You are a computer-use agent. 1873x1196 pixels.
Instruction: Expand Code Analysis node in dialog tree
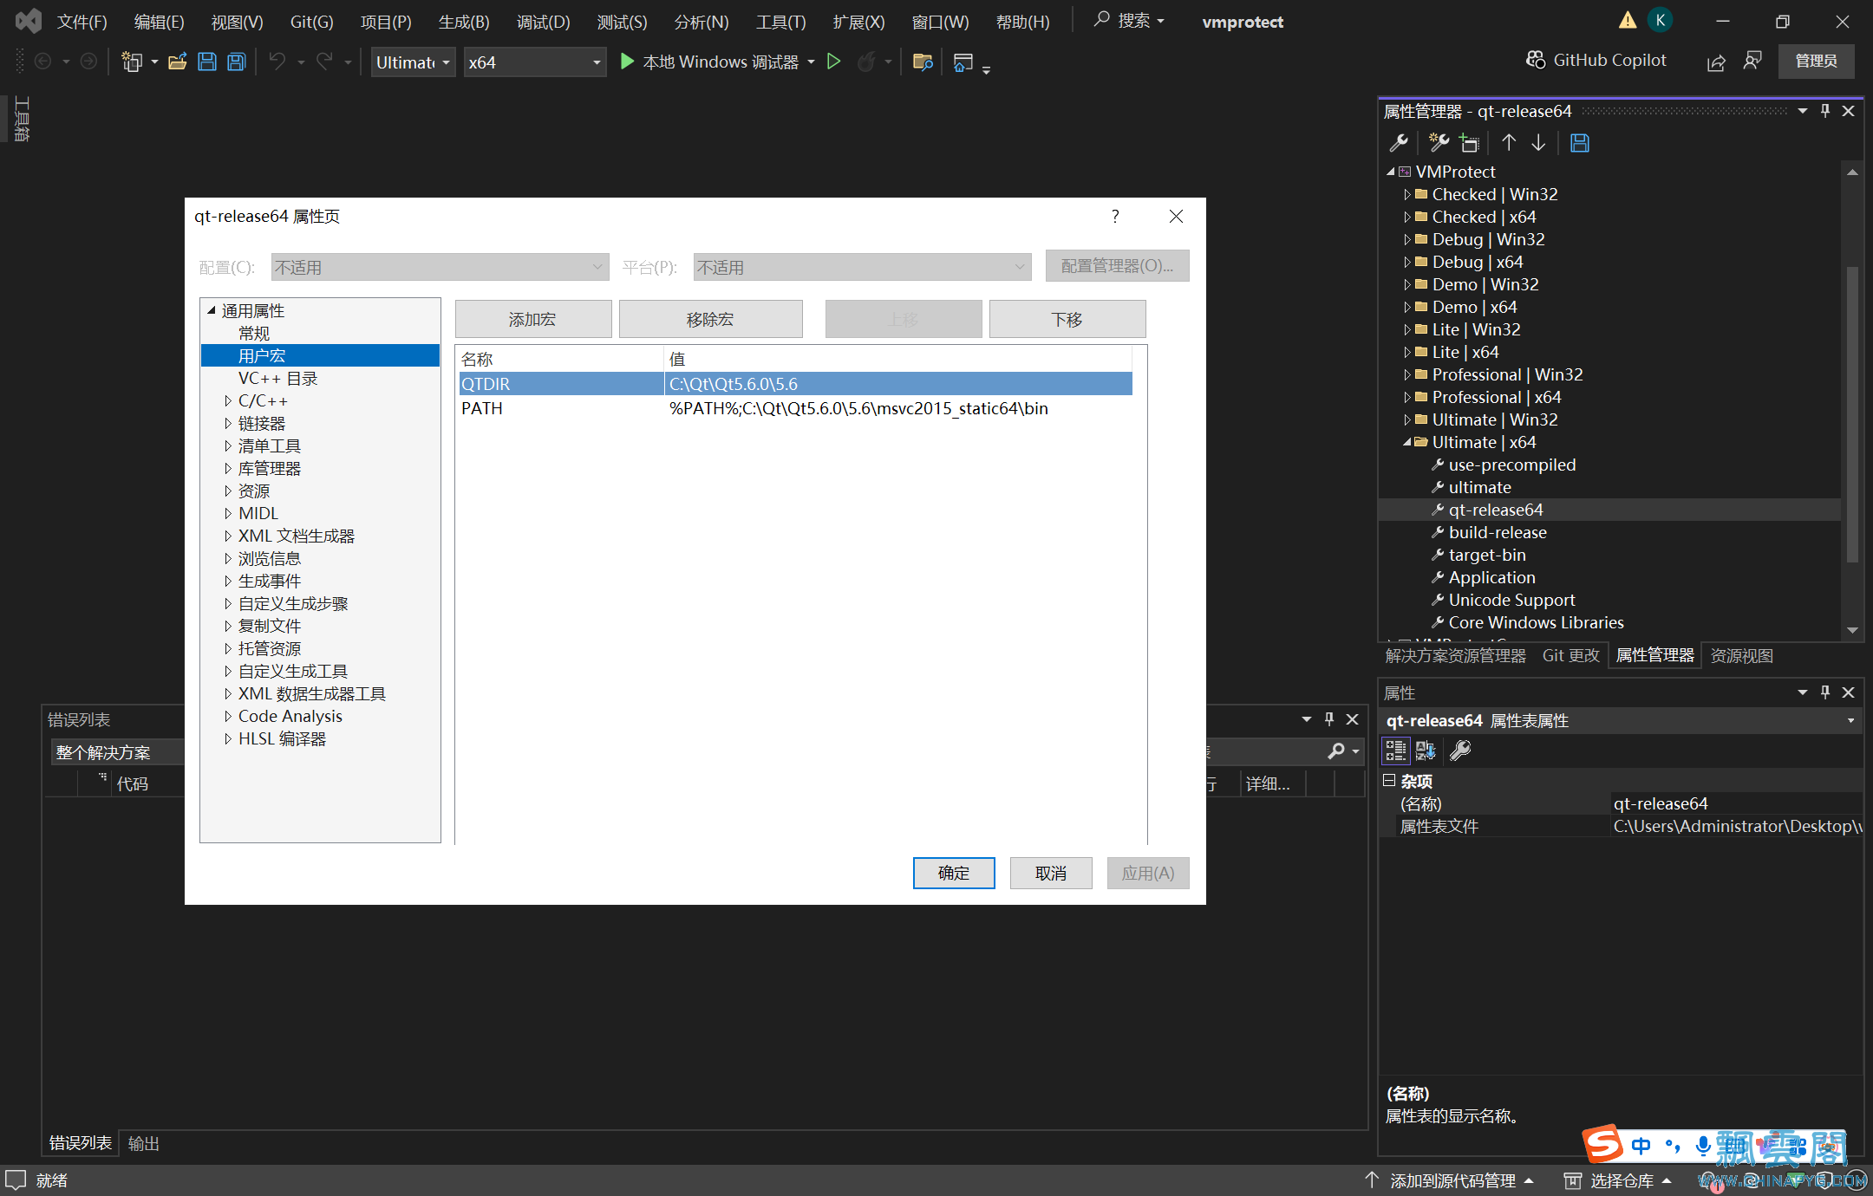tap(227, 716)
